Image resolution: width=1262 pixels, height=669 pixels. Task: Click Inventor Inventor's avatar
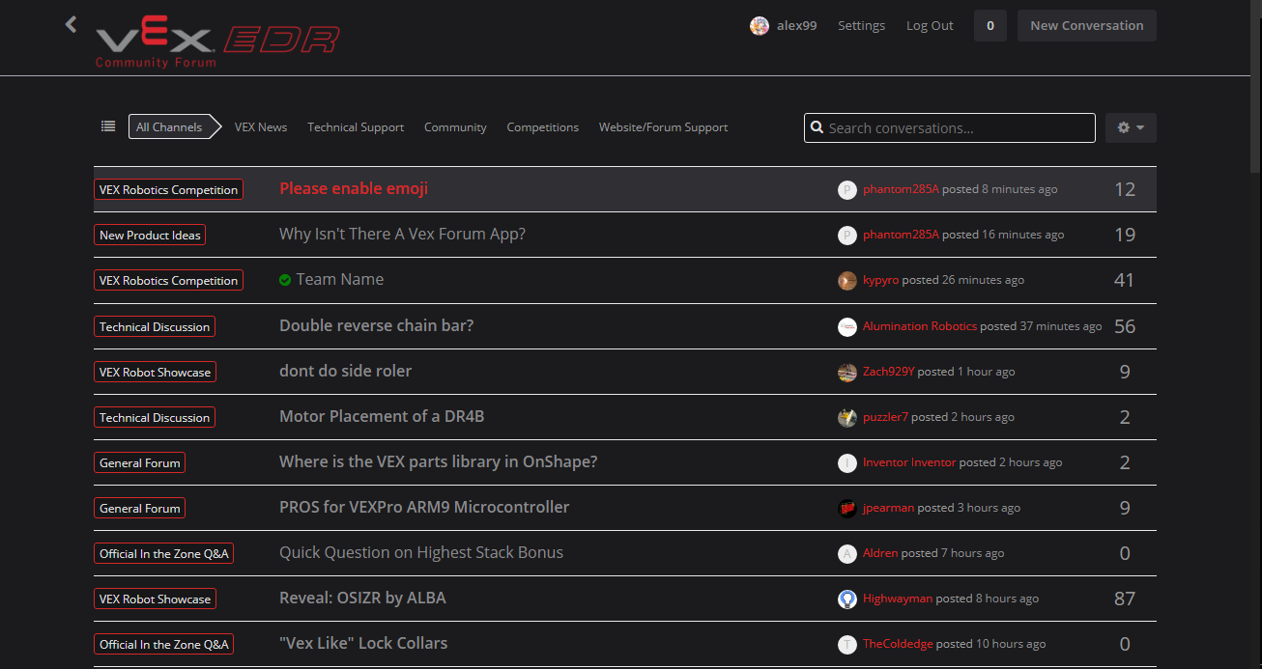click(x=847, y=463)
